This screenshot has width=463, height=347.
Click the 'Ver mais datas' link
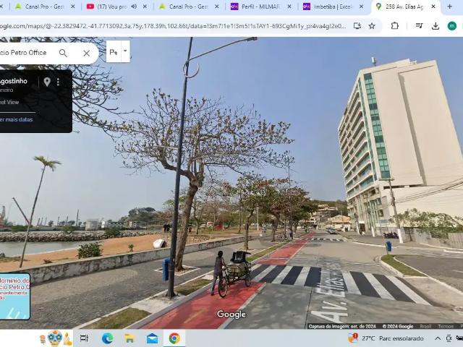16,119
